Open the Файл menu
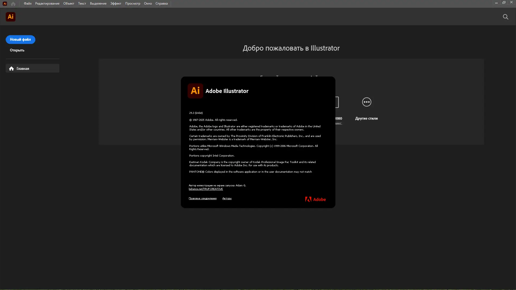This screenshot has height=290, width=516. (27, 3)
